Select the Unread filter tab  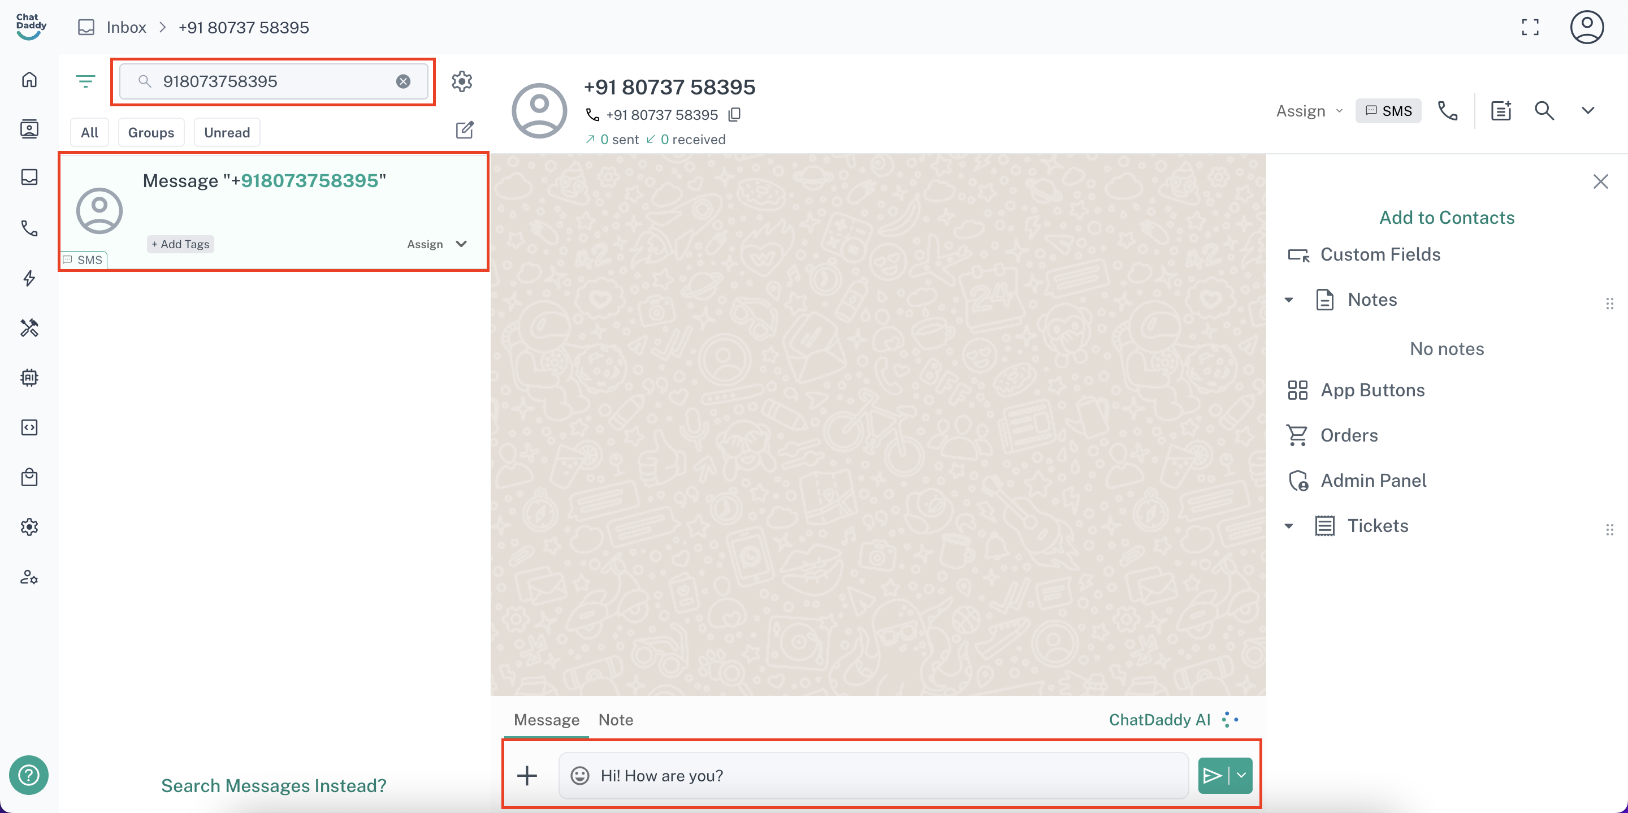tap(227, 132)
